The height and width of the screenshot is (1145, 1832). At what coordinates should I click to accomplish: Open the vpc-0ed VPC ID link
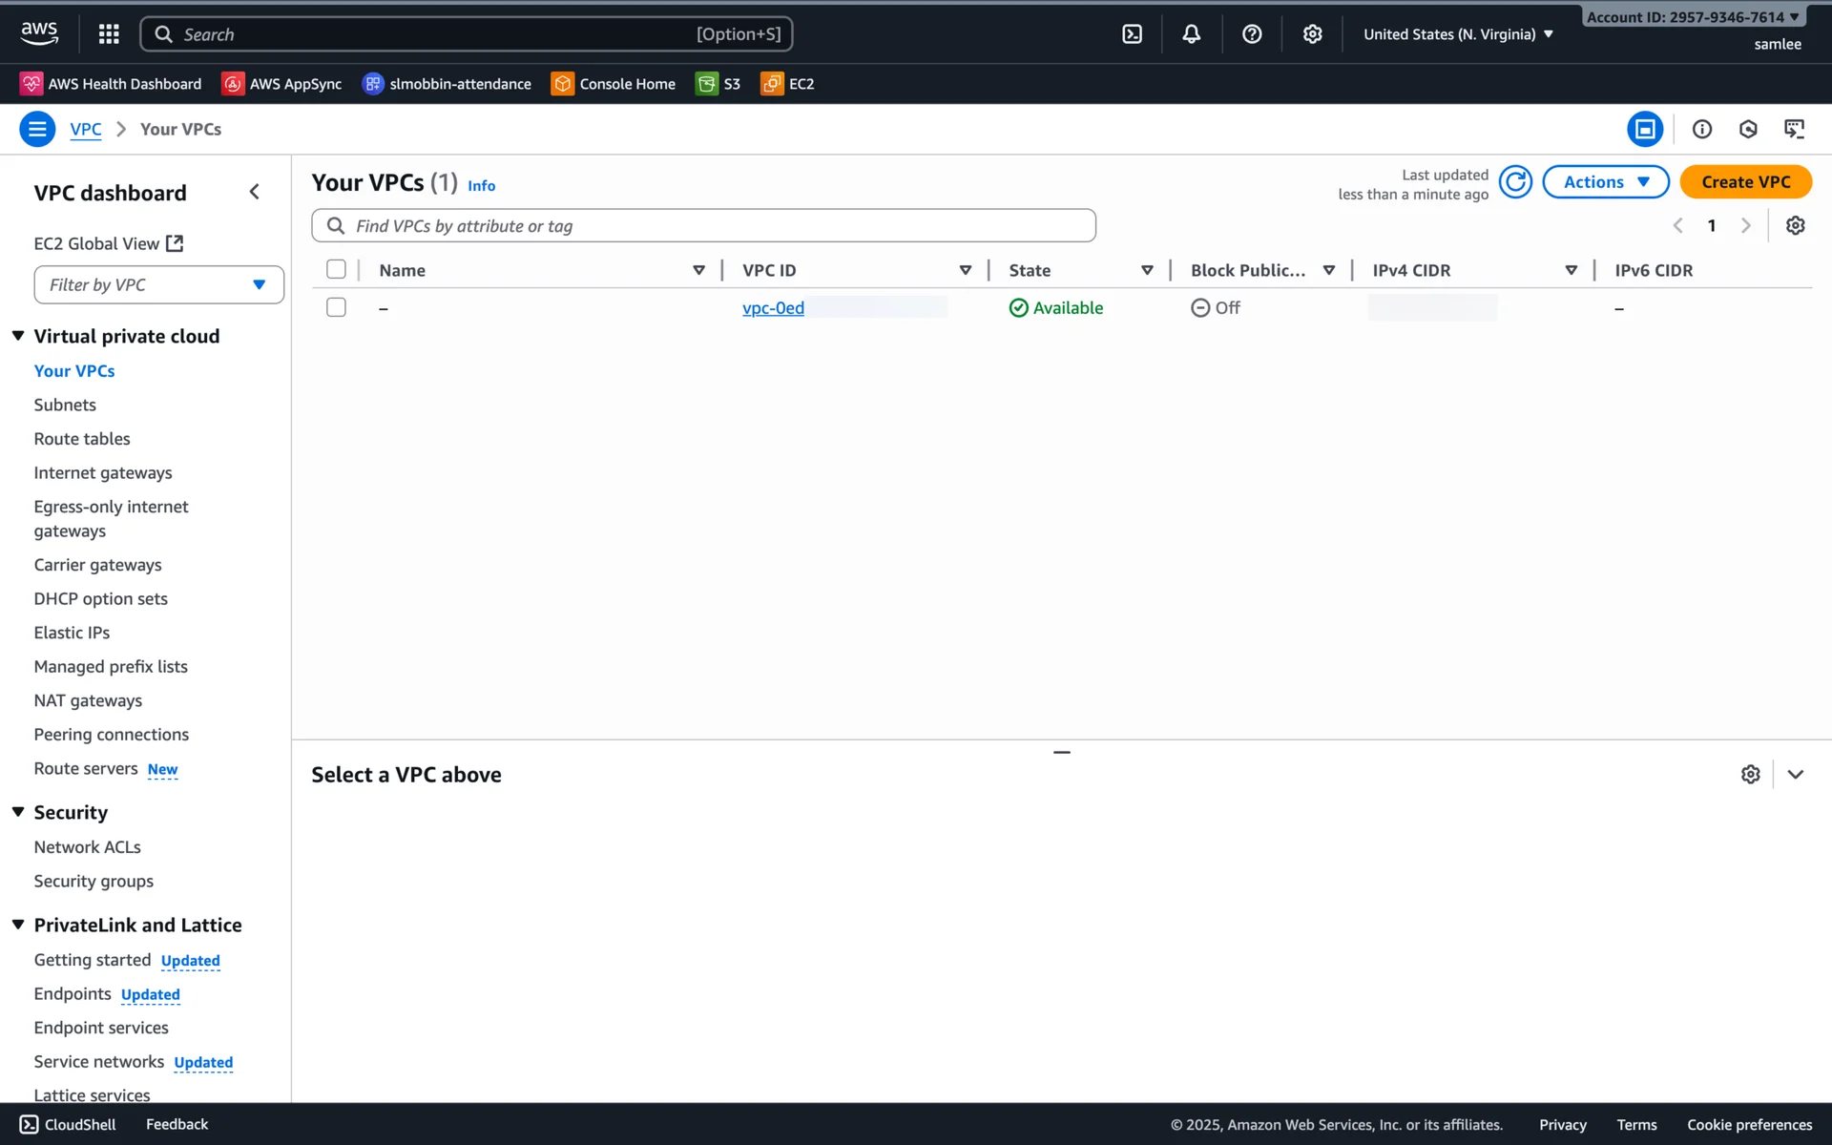773,308
